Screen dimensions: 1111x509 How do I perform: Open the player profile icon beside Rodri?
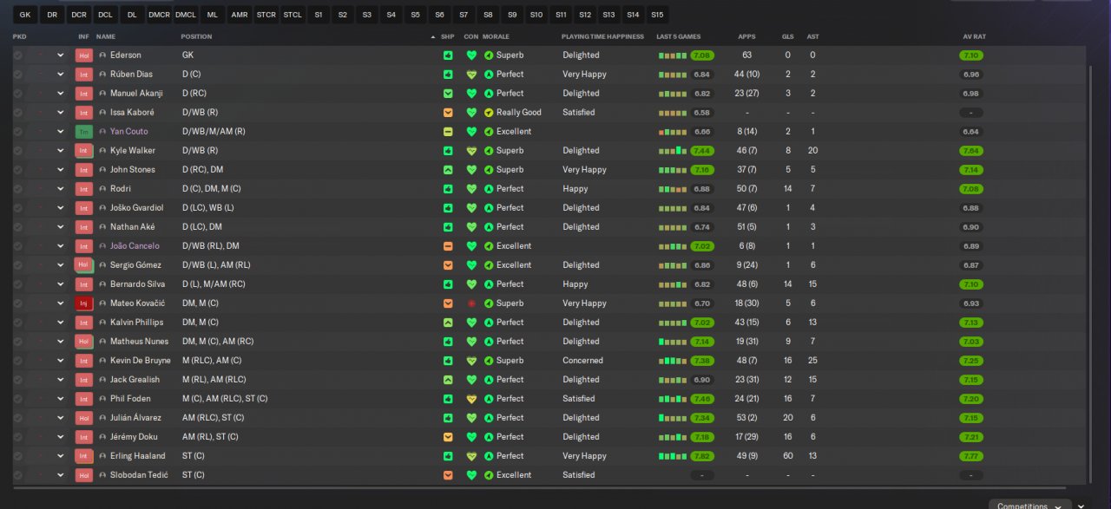[x=102, y=189]
